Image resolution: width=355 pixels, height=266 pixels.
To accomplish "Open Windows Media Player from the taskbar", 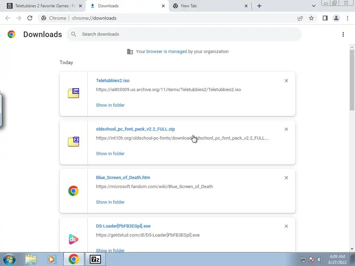I will click(52, 259).
